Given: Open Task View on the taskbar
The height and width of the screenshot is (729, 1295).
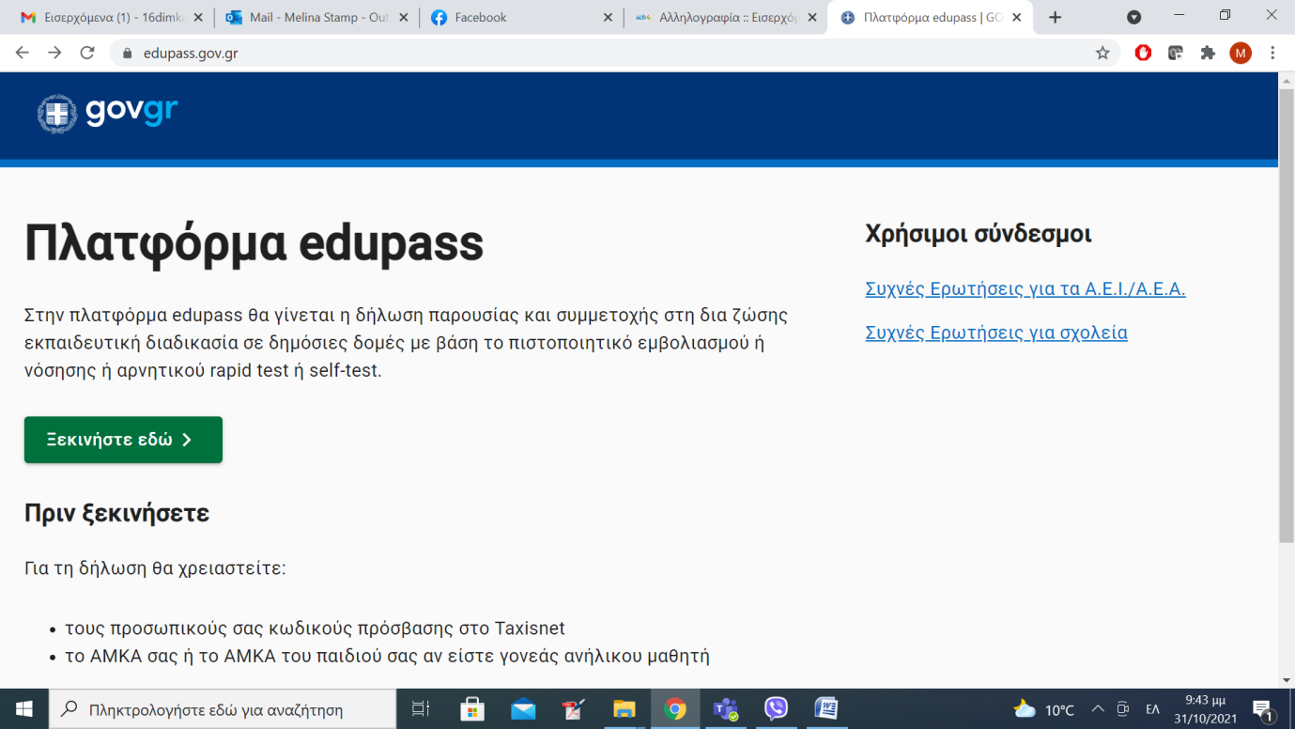Looking at the screenshot, I should point(421,709).
